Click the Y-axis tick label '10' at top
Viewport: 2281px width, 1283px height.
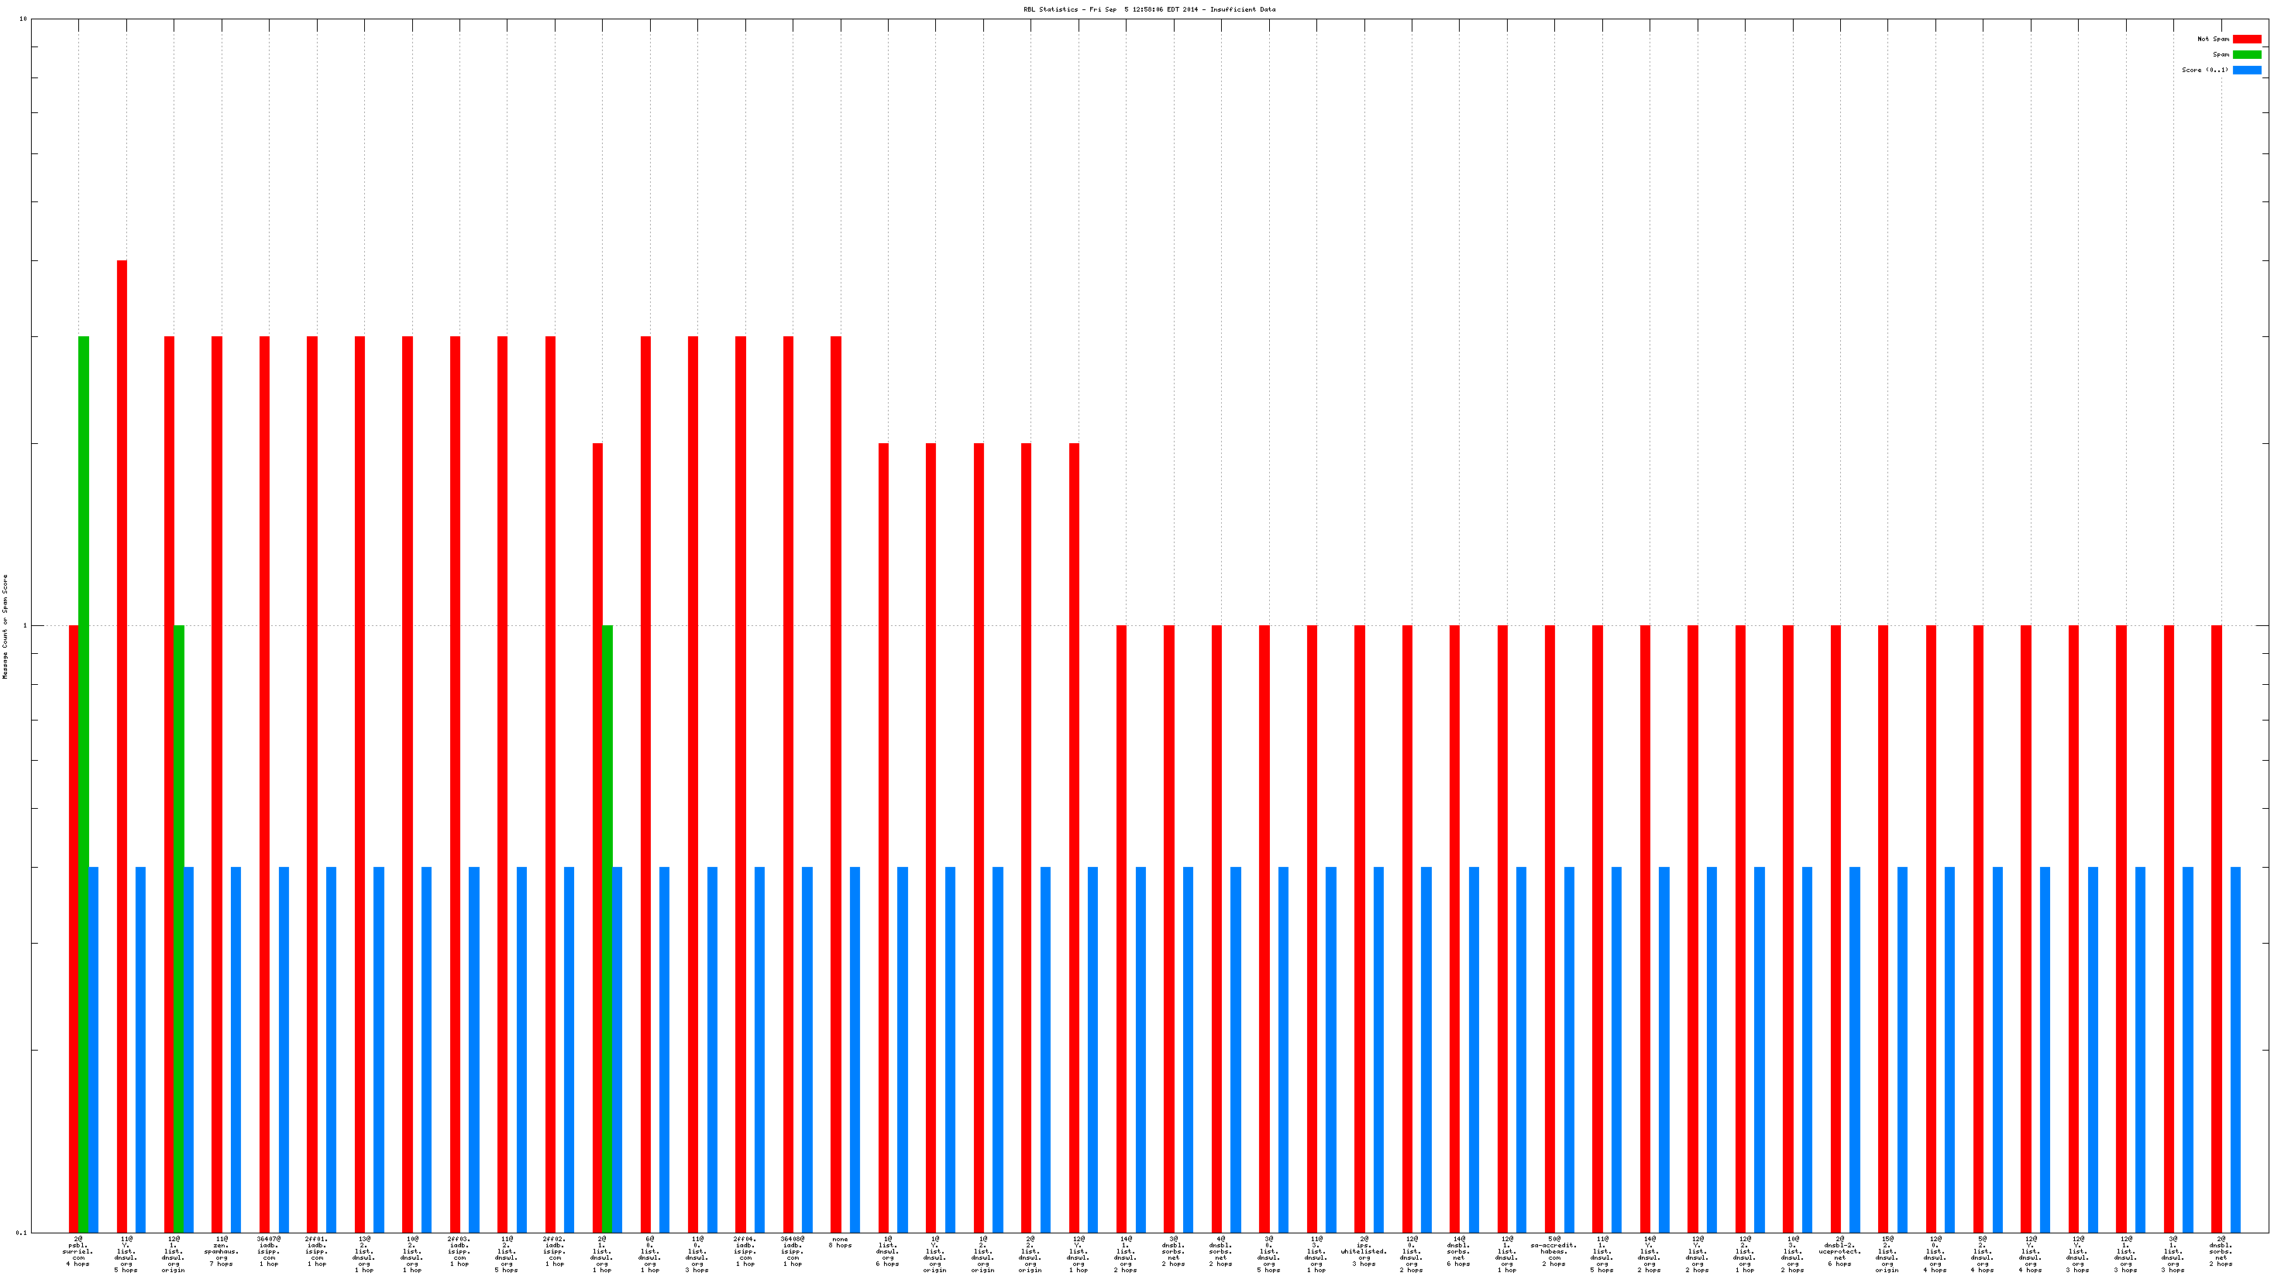(x=23, y=19)
